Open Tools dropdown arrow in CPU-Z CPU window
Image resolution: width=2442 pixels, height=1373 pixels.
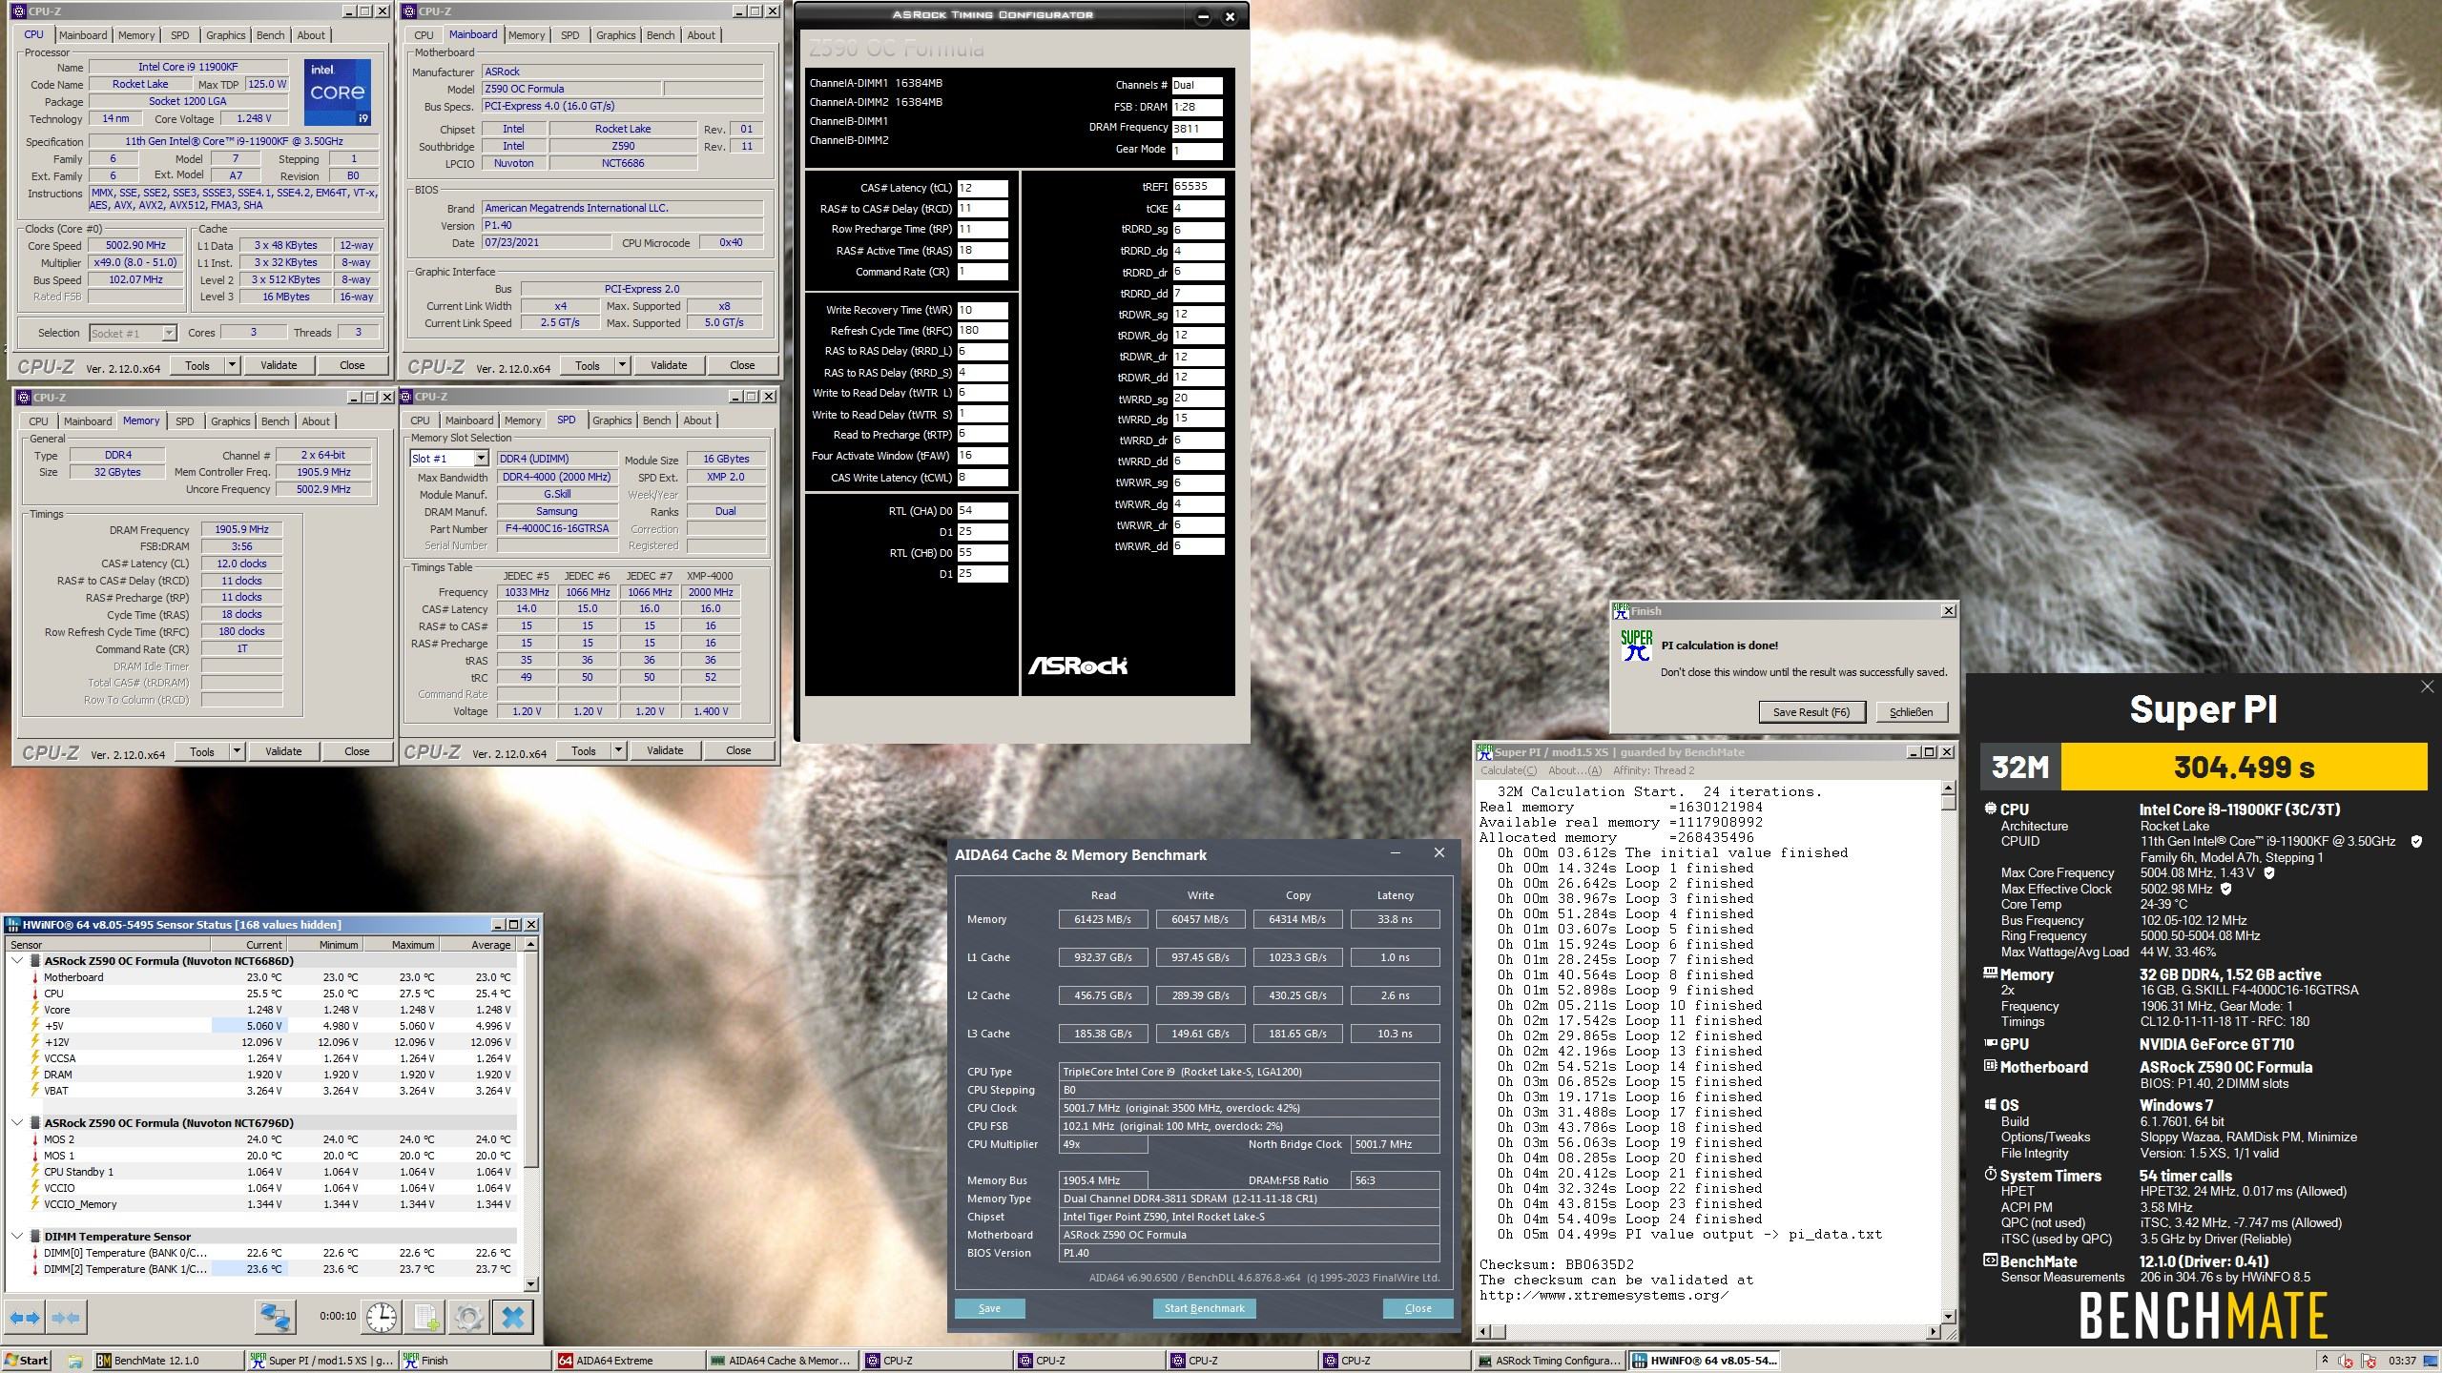pyautogui.click(x=231, y=365)
